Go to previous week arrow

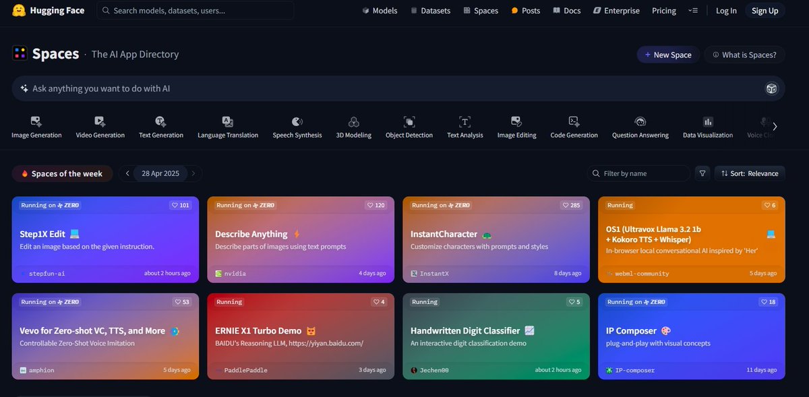(x=127, y=173)
